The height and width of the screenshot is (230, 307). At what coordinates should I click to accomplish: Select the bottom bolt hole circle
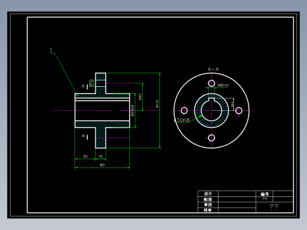click(x=211, y=138)
